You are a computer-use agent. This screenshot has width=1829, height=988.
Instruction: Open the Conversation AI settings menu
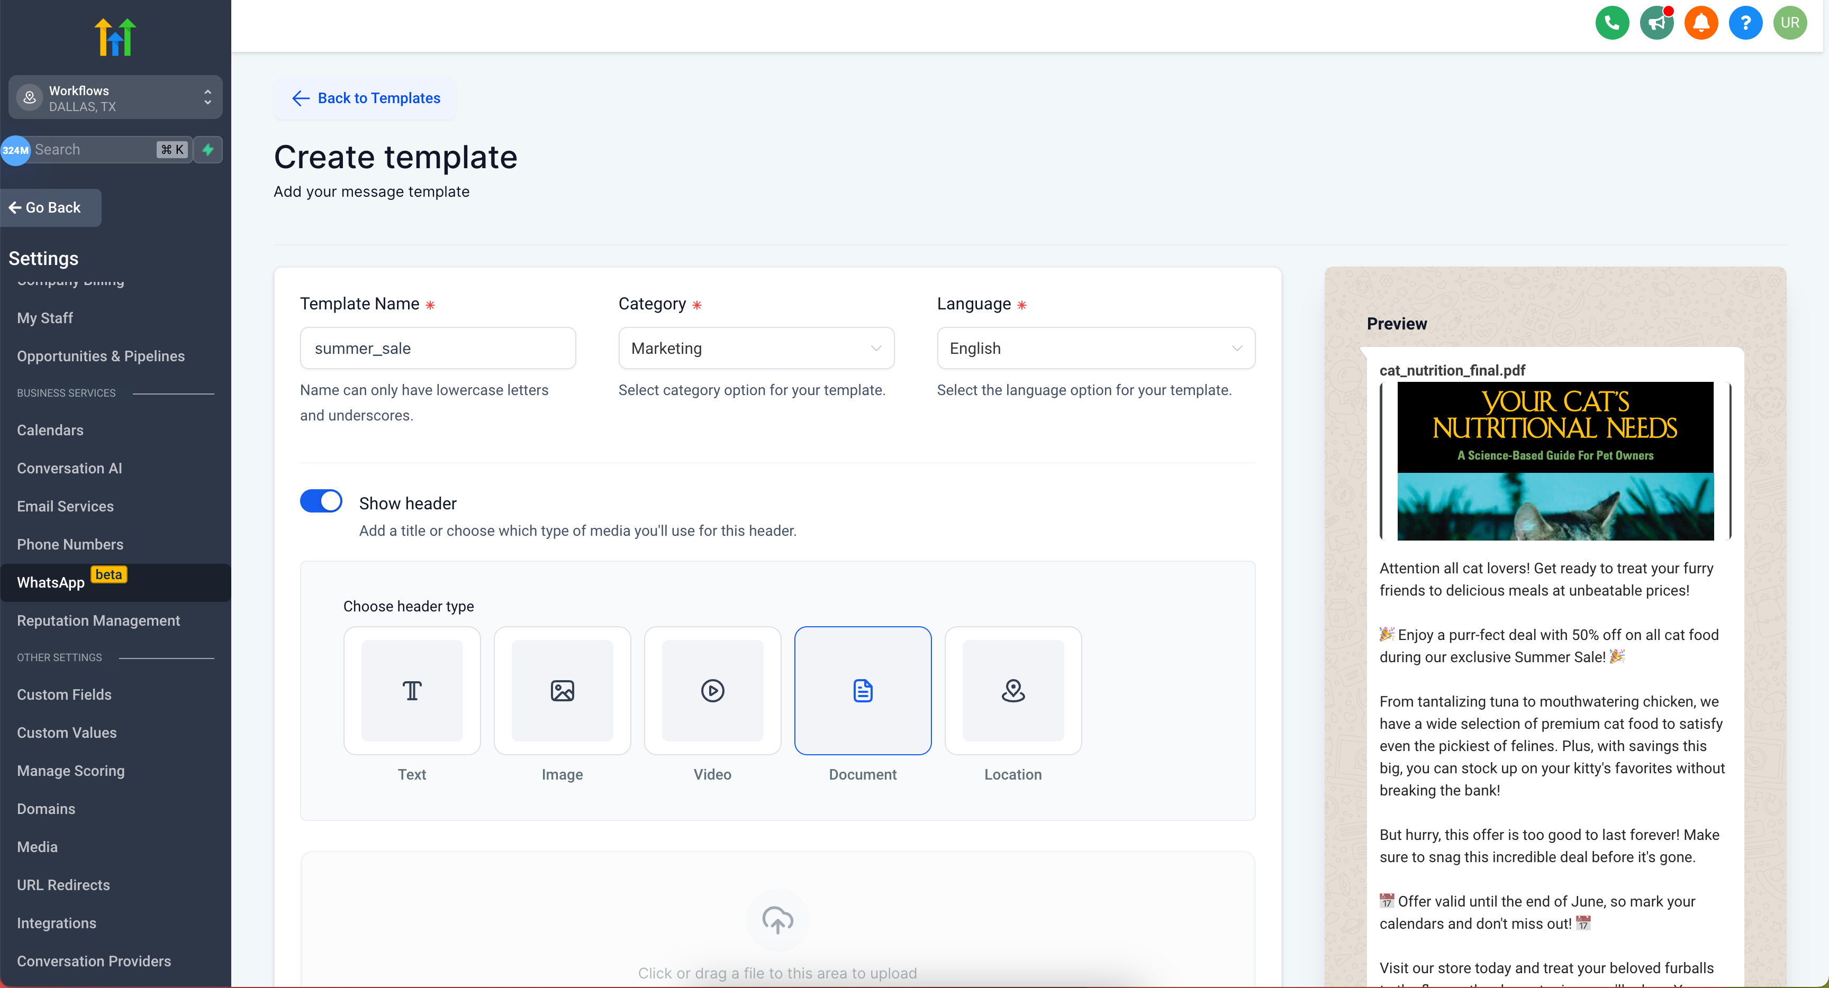[69, 467]
